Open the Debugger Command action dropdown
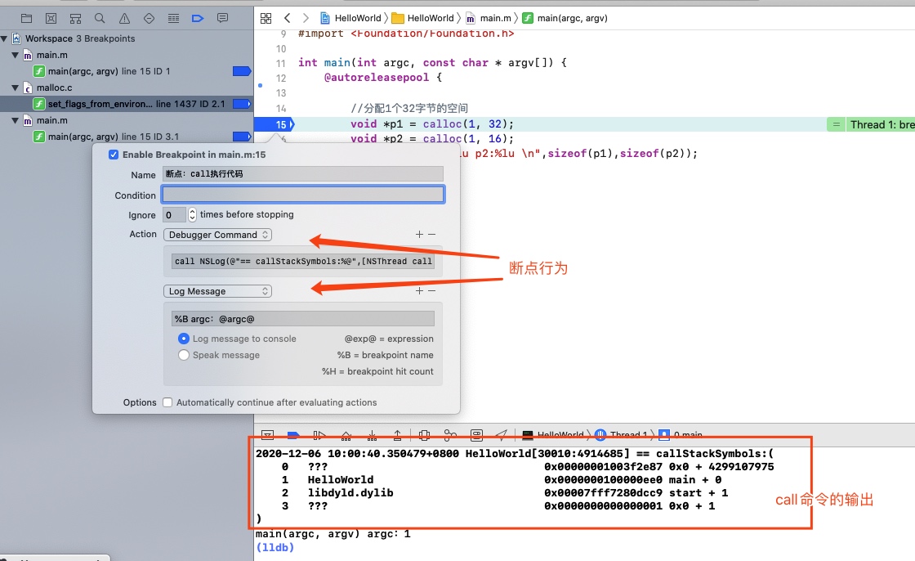This screenshot has height=561, width=915. coord(217,235)
